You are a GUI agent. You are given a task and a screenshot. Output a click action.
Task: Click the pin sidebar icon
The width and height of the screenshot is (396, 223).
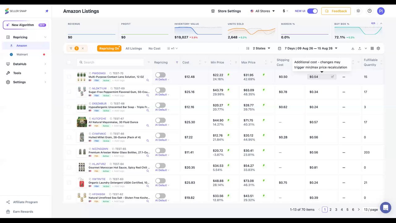coord(47,11)
